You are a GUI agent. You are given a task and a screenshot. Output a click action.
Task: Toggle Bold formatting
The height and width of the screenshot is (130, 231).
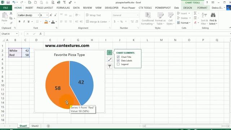19,22
